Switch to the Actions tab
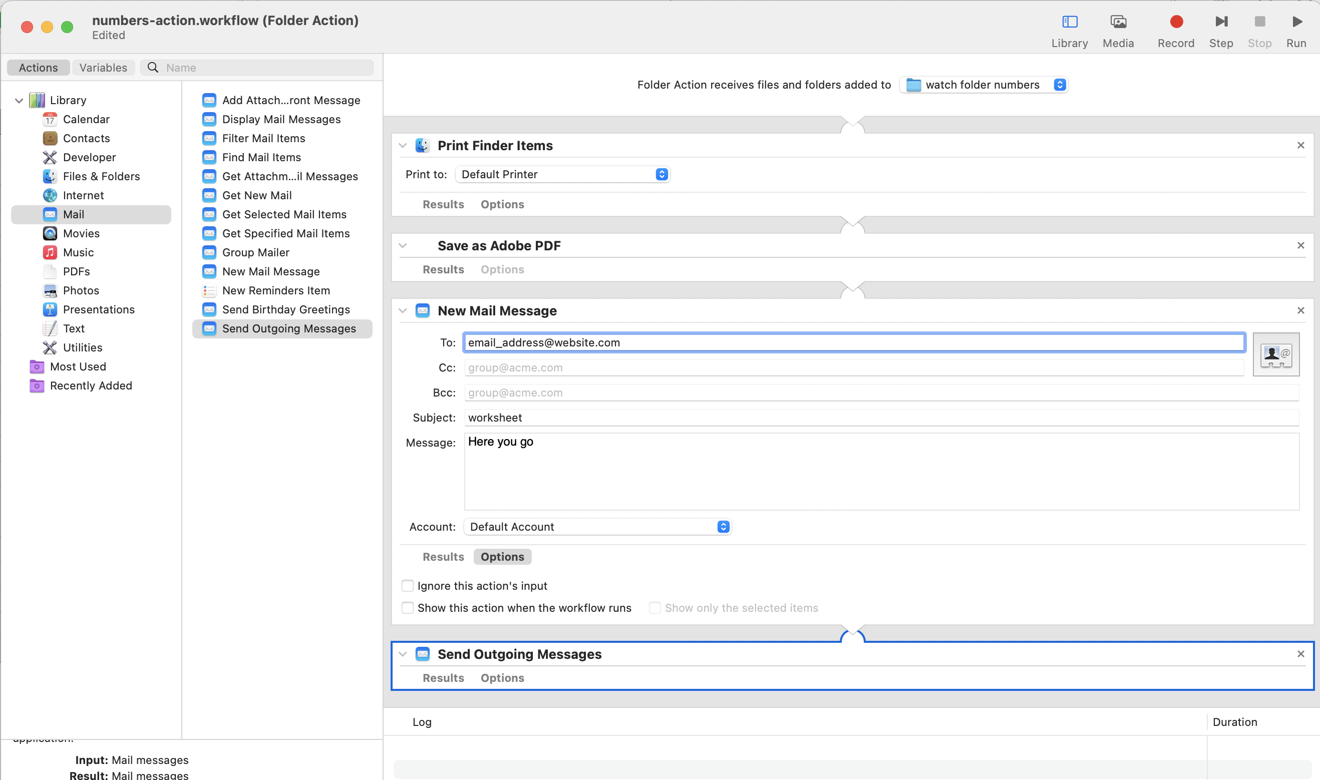The width and height of the screenshot is (1320, 780). [x=39, y=67]
